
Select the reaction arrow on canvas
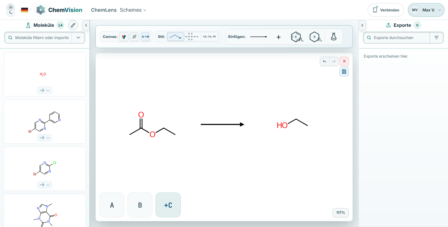coord(222,124)
